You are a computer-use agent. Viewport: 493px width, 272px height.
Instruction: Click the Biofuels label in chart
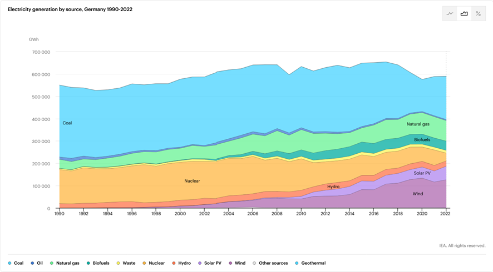422,140
